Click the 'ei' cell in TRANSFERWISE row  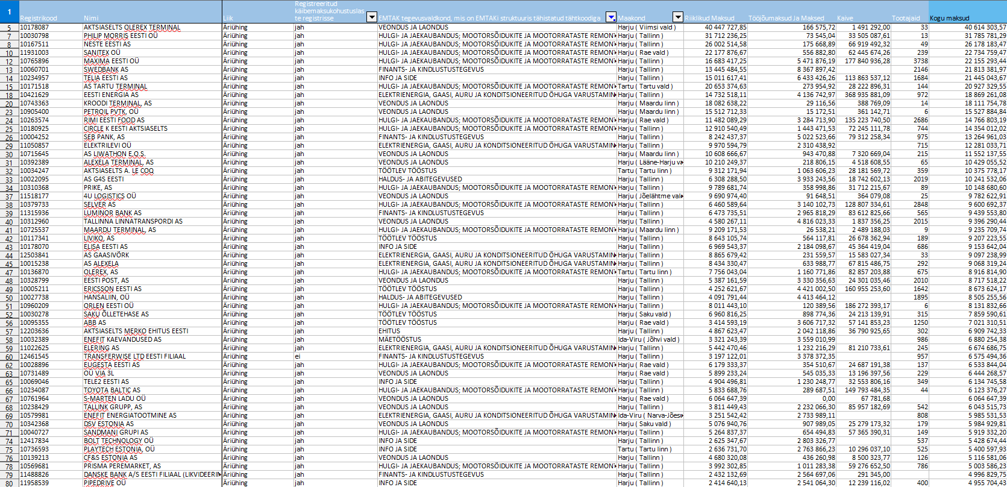click(297, 356)
